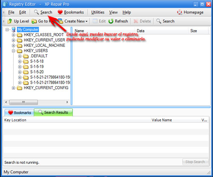Collapse the HKEY_USERS tree node

click(13, 51)
